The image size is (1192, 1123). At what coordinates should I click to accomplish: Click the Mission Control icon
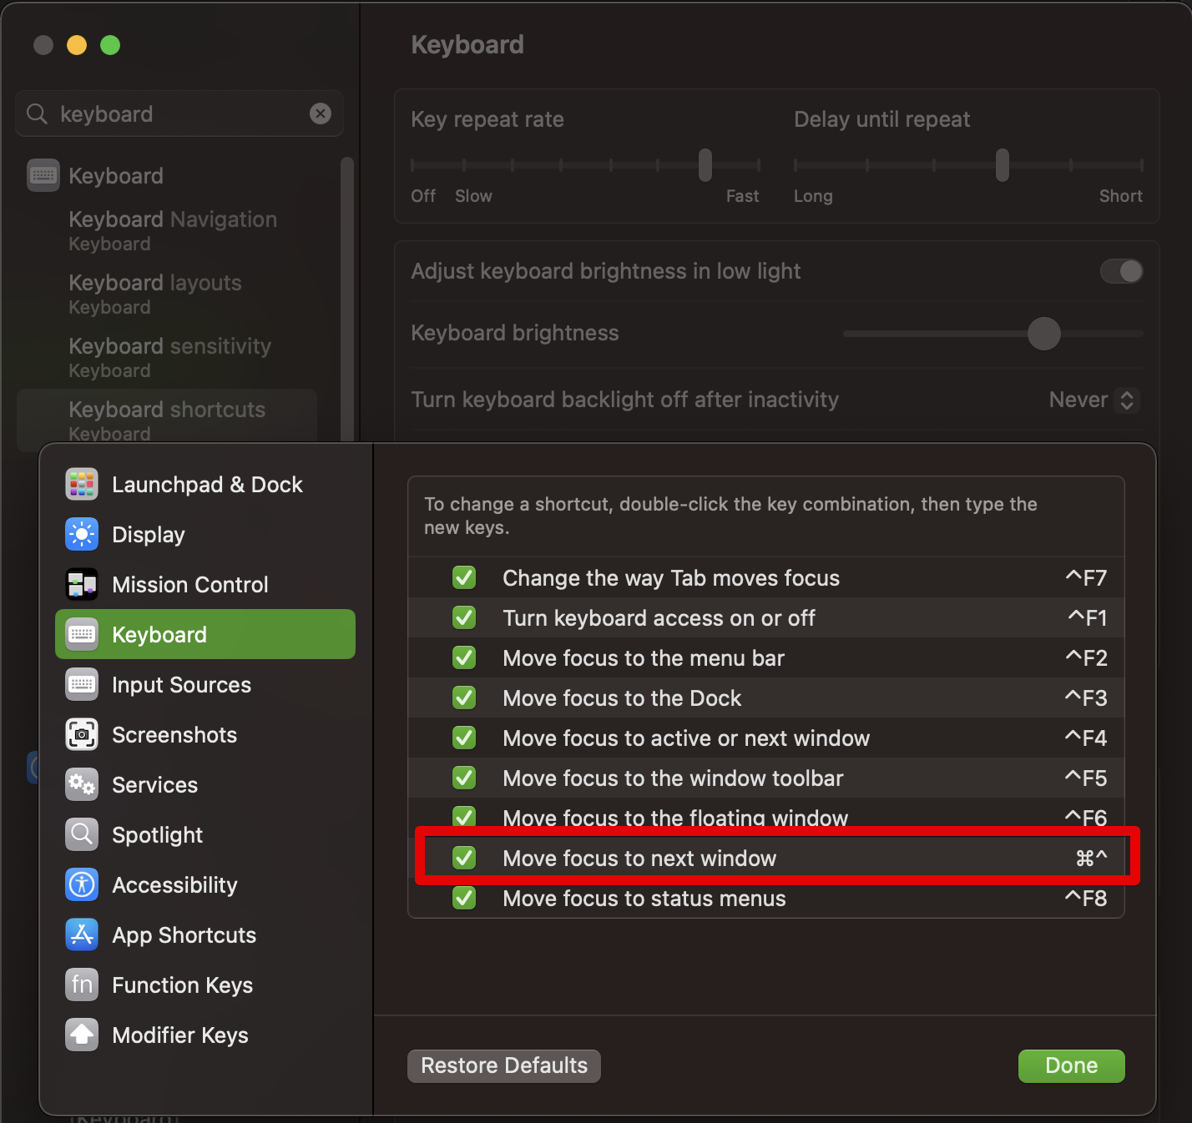click(x=82, y=585)
